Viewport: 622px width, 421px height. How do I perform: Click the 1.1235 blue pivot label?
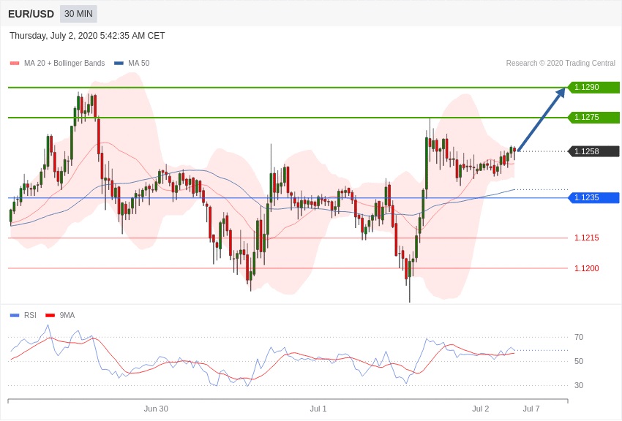[593, 197]
